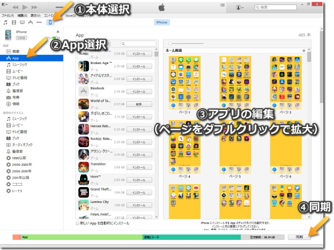
Task: Click the 同期 sync button
Action: tap(299, 237)
